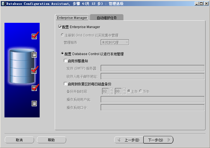Click the 发件 (SMTP) 服务器 input field
210x148 pixels.
pos(152,68)
